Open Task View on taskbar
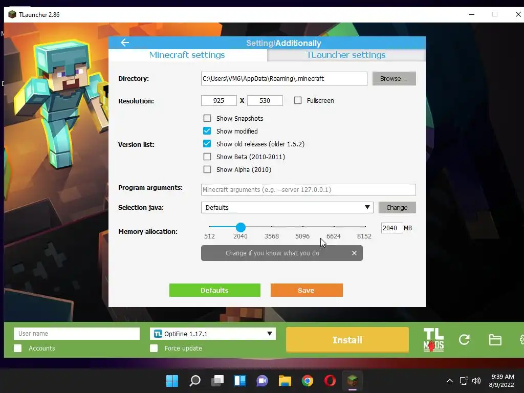This screenshot has height=393, width=524. tap(217, 381)
